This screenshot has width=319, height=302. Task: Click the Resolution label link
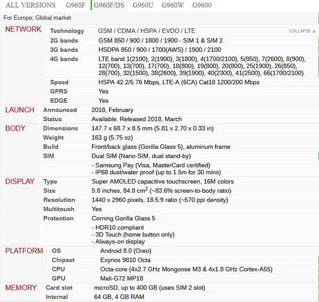pos(59,200)
